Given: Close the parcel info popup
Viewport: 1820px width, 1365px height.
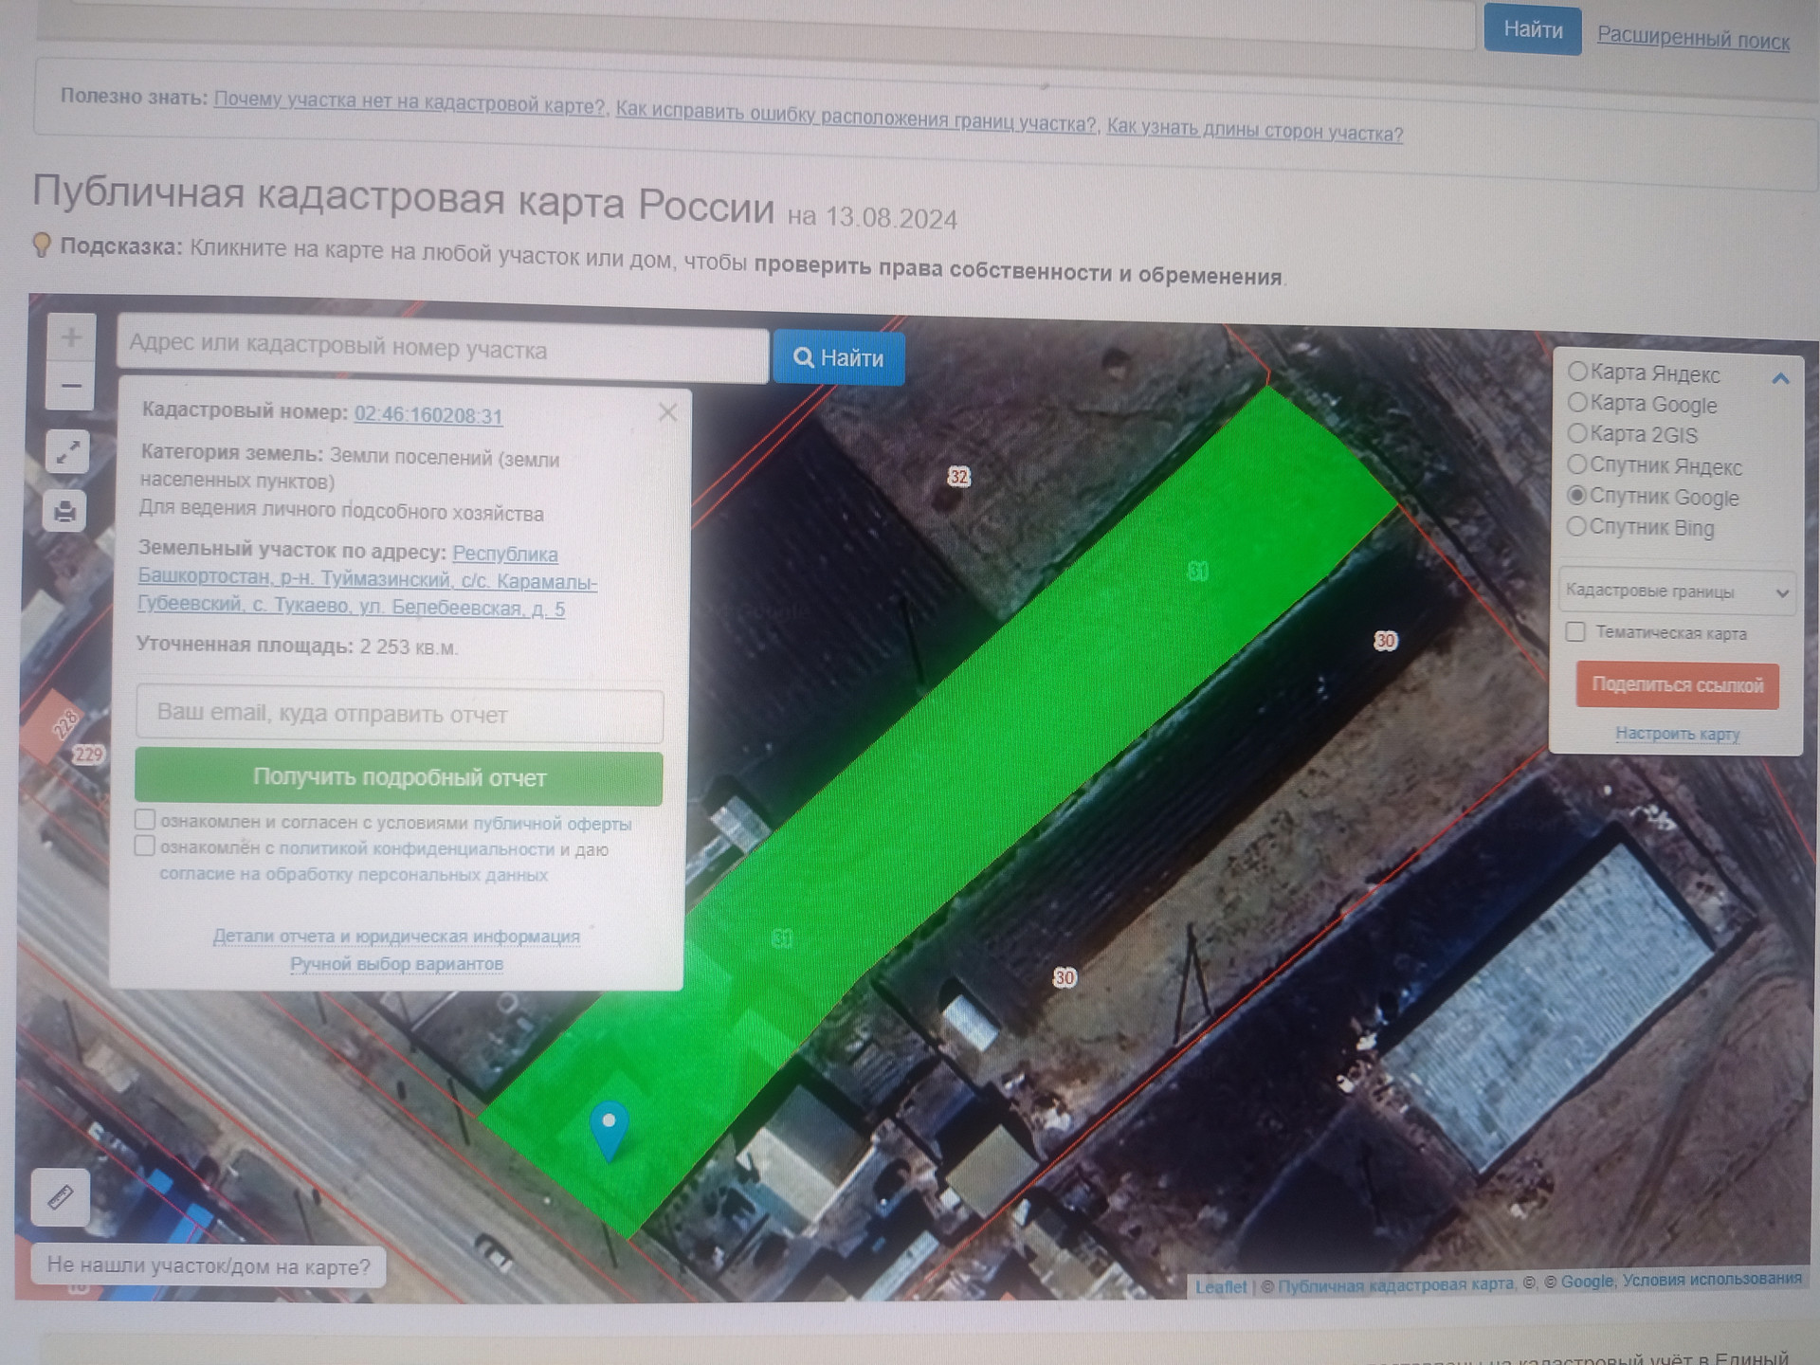Looking at the screenshot, I should tap(667, 412).
